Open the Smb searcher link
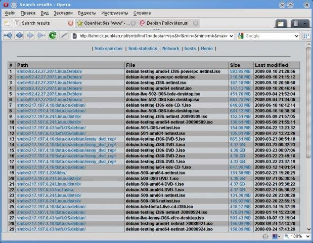Viewport: 313px width, 243px height. tap(109, 49)
